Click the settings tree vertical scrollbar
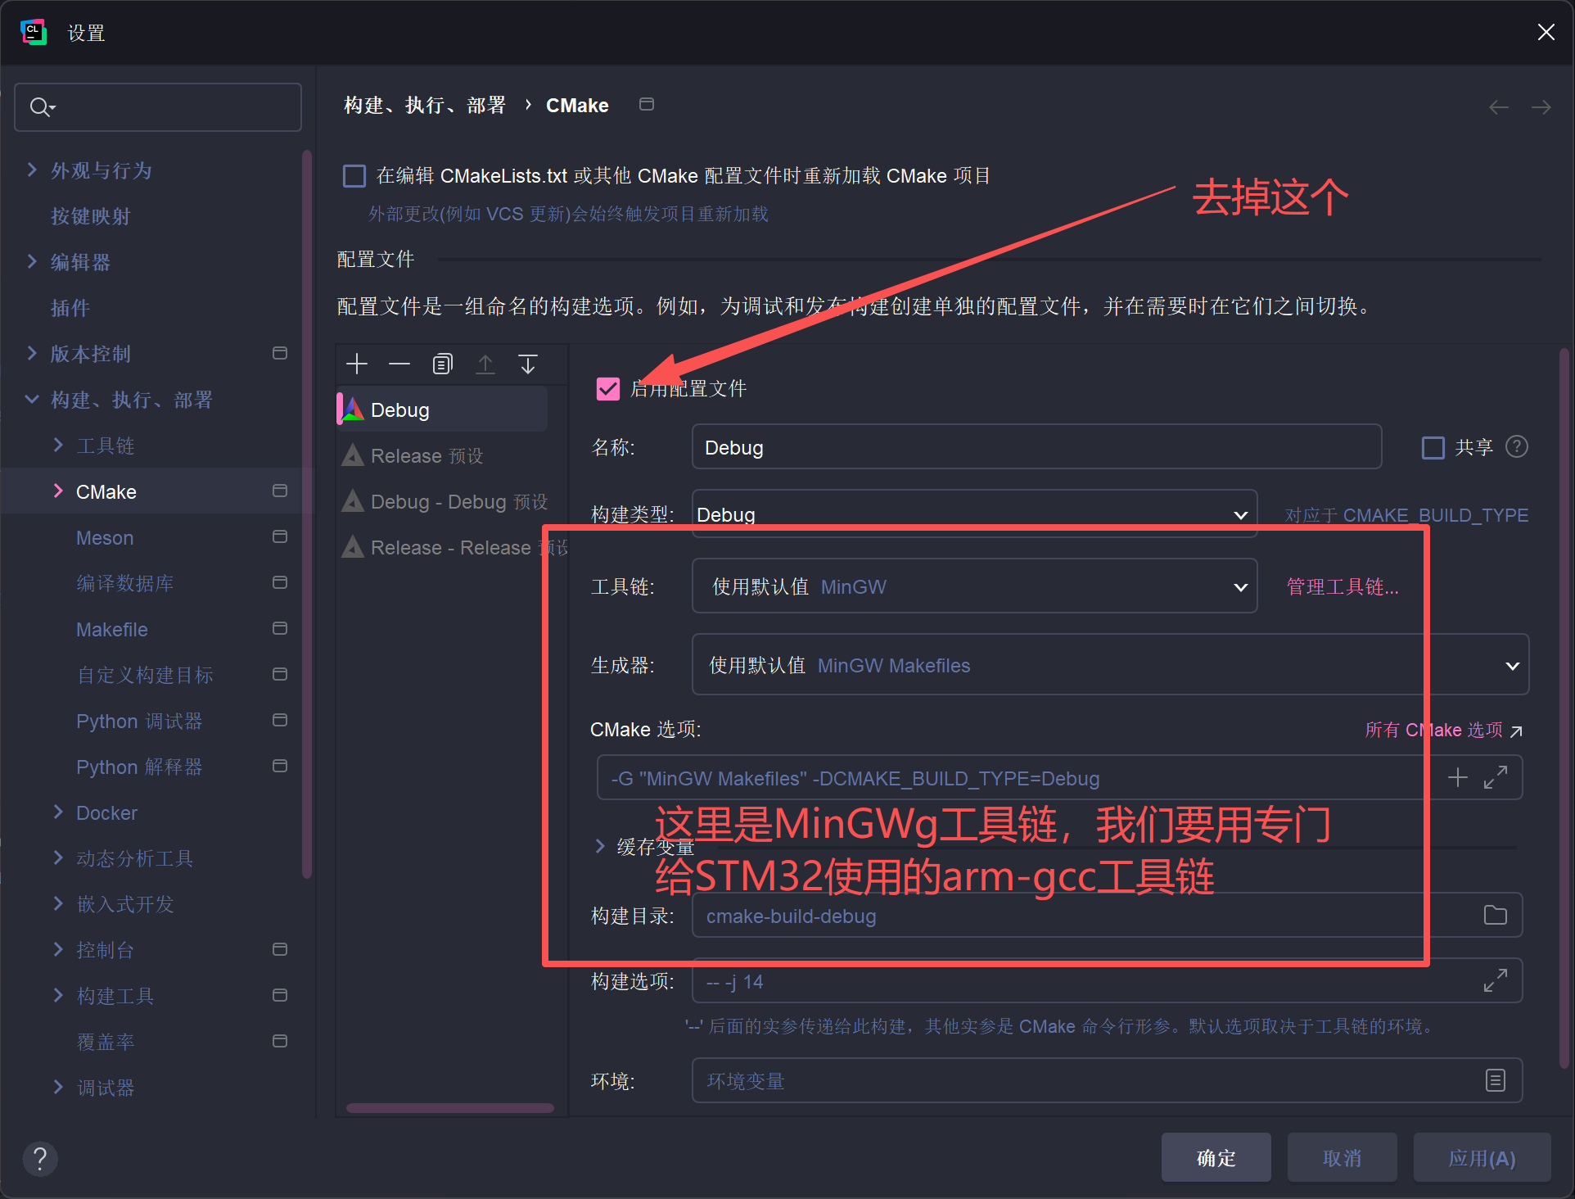Viewport: 1575px width, 1199px height. [x=307, y=514]
